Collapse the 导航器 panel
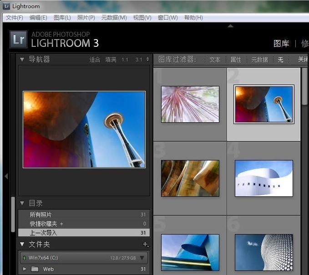 pyautogui.click(x=22, y=60)
